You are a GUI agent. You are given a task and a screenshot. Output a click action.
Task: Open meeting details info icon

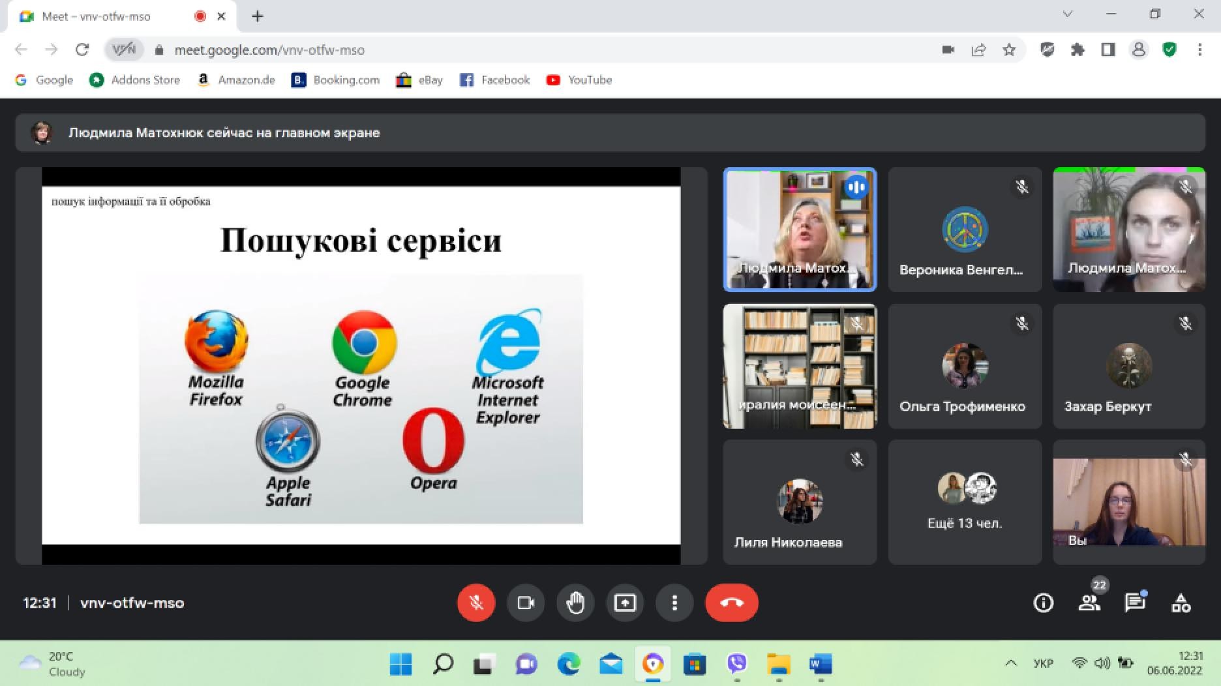1044,603
